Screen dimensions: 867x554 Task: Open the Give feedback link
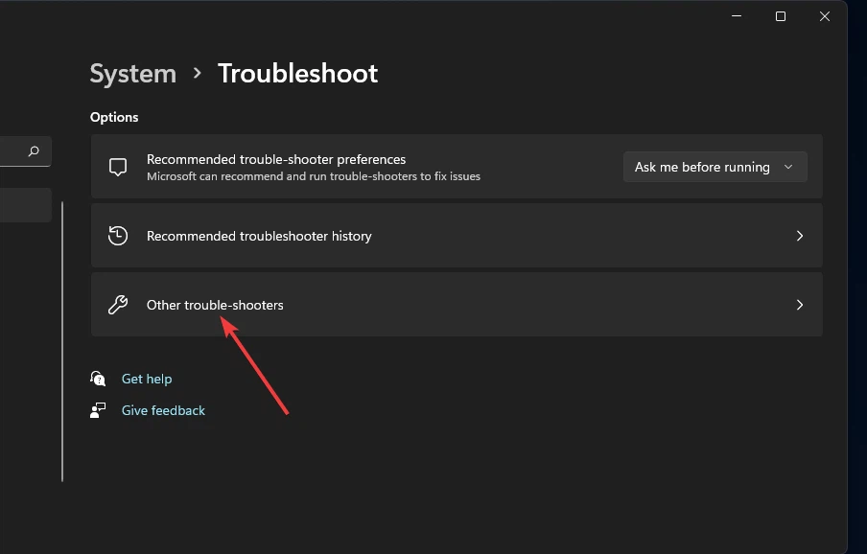(163, 410)
